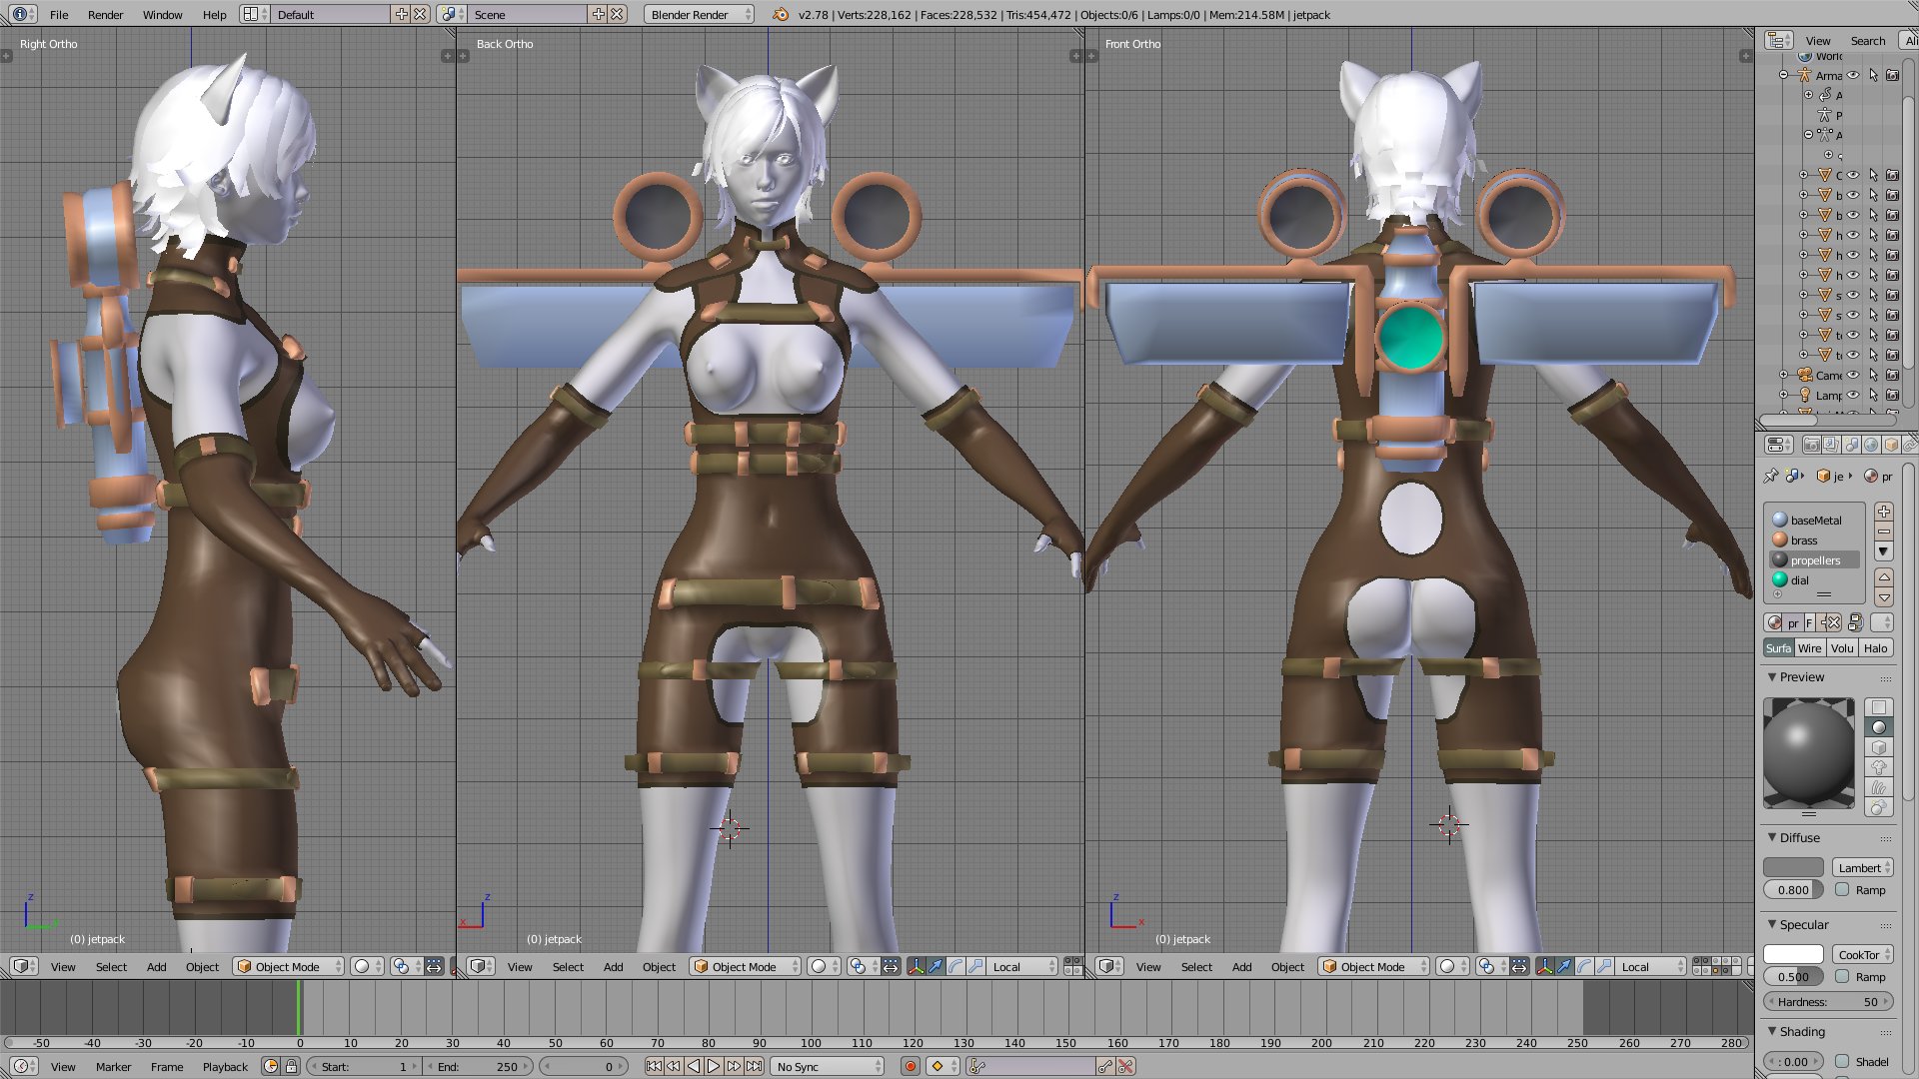Click the specular color swatch
This screenshot has height=1079, width=1919.
click(x=1793, y=954)
